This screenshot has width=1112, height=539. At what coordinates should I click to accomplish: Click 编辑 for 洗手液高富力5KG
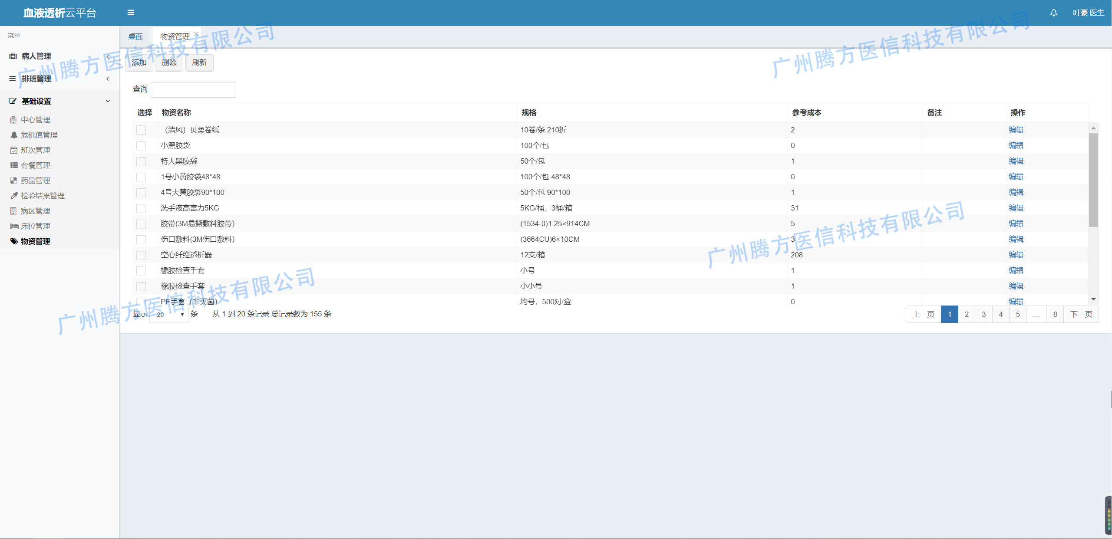[1016, 208]
